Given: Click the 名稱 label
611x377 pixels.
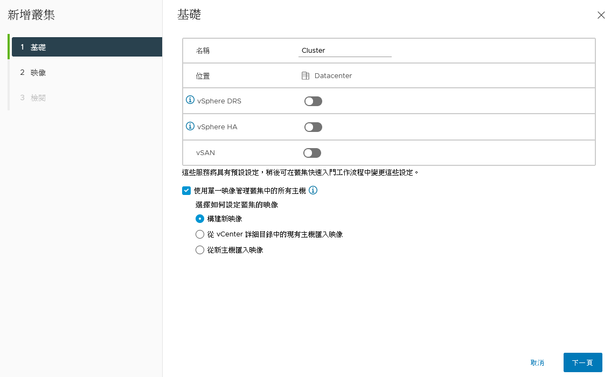Looking at the screenshot, I should 203,51.
